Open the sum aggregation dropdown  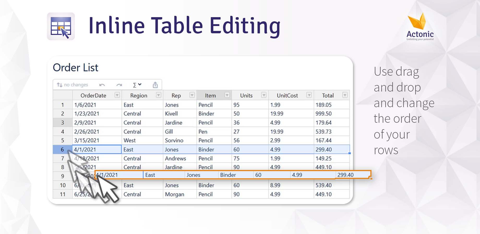(137, 85)
